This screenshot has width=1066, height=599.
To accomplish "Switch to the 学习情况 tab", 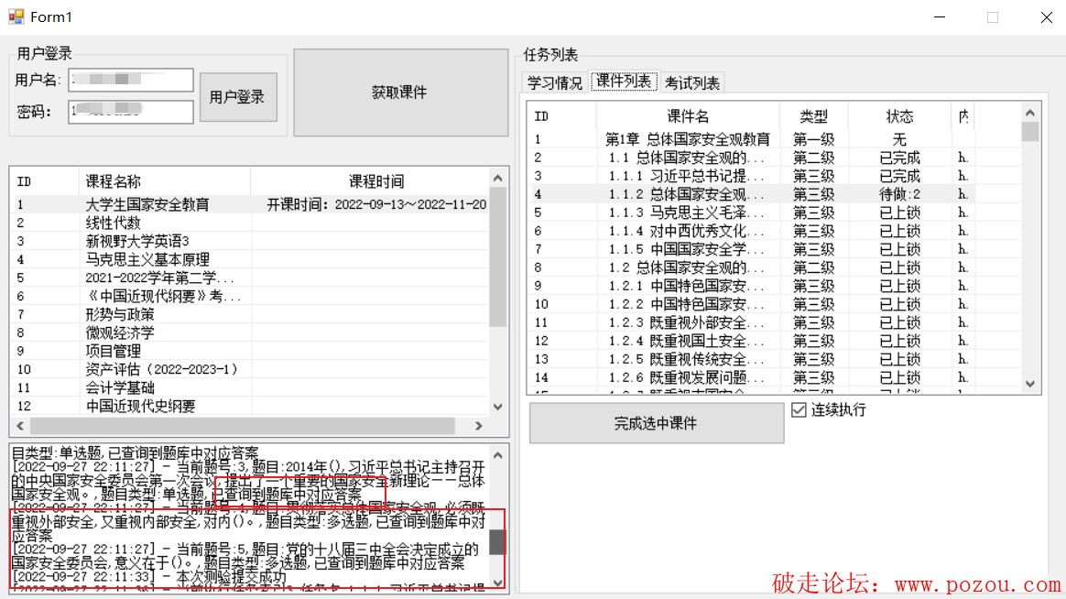I will [x=555, y=83].
